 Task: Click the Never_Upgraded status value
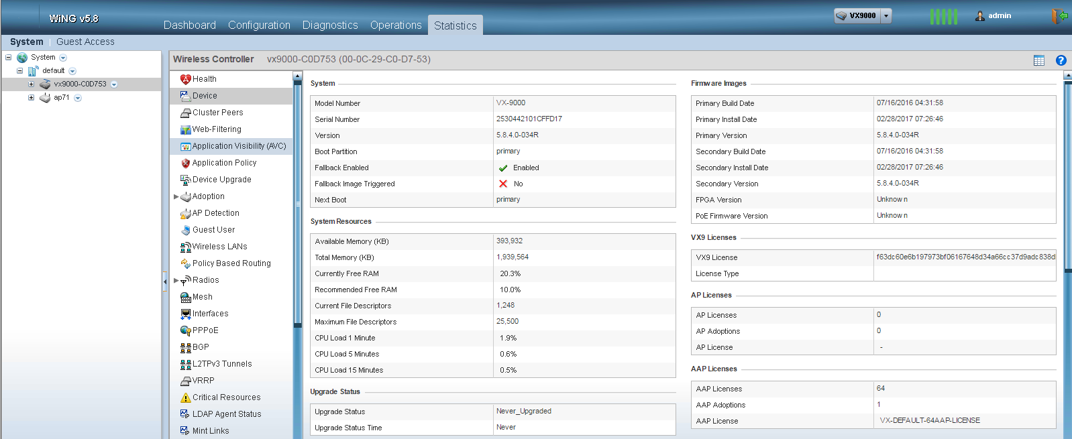point(523,412)
